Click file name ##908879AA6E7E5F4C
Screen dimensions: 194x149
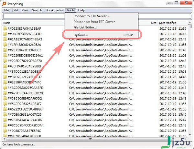pos(24,131)
